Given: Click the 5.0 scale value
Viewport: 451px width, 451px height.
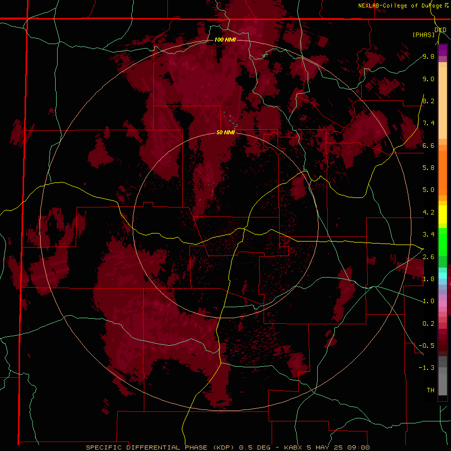Looking at the screenshot, I should 428,190.
